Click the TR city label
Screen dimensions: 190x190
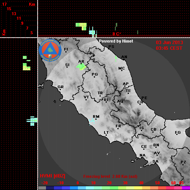(x=100, y=93)
